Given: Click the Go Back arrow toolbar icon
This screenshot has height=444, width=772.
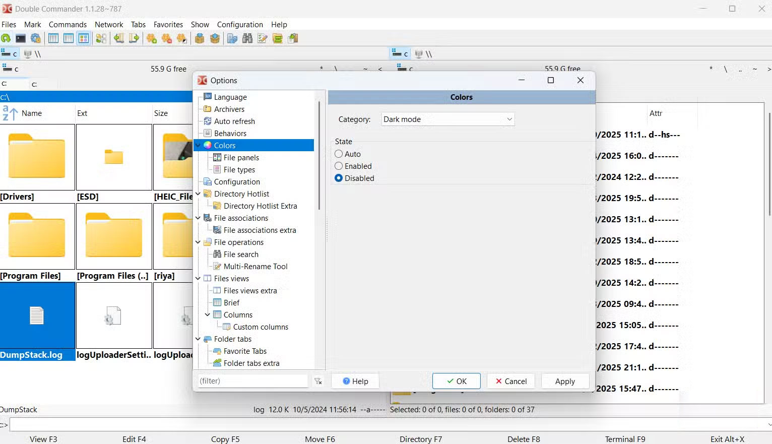Looking at the screenshot, I should pyautogui.click(x=119, y=38).
